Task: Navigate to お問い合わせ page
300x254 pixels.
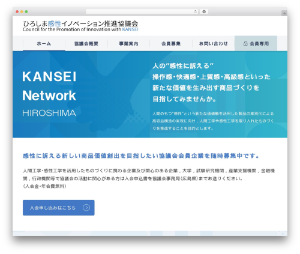Action: tap(214, 43)
